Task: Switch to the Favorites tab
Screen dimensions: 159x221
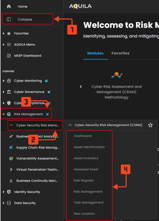Action: [120, 53]
